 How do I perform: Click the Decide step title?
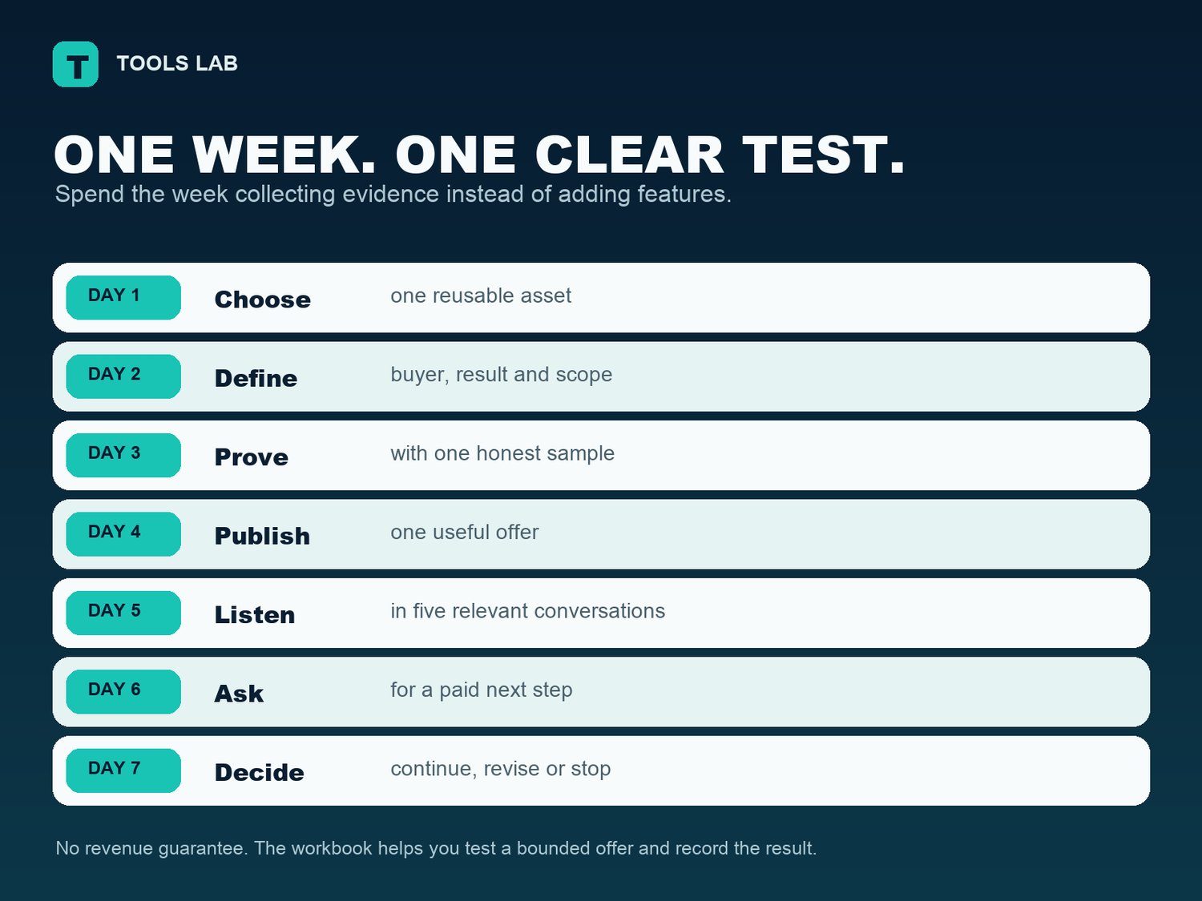point(260,773)
